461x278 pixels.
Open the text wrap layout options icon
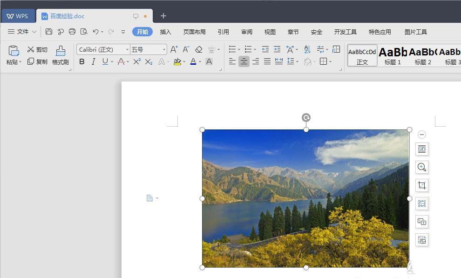tap(422, 149)
